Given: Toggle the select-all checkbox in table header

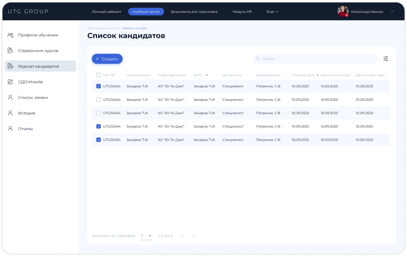Looking at the screenshot, I should point(99,75).
